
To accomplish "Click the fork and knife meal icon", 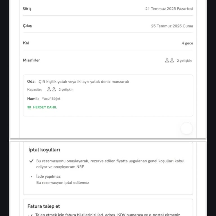I will pyautogui.click(x=29, y=107).
